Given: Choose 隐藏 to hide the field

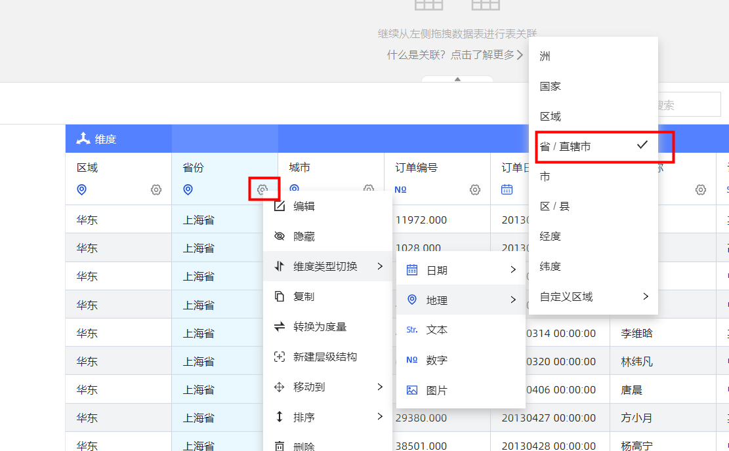Looking at the screenshot, I should tap(304, 236).
